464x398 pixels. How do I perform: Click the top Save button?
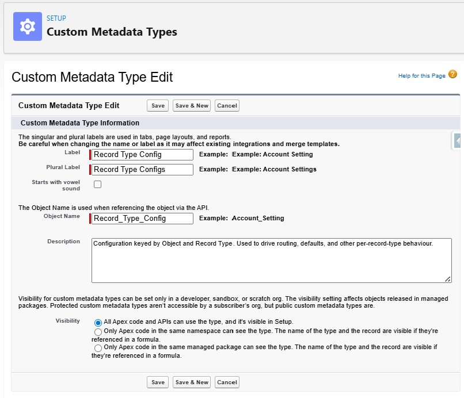pos(157,105)
